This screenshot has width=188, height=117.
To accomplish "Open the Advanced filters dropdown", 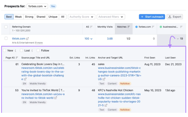I will pos(111,17).
